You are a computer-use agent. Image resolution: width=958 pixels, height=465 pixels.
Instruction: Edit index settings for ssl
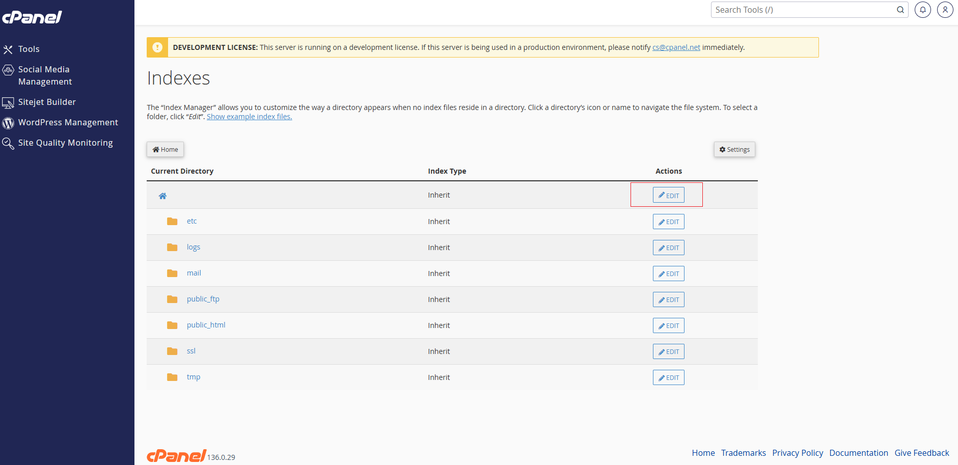click(x=668, y=351)
